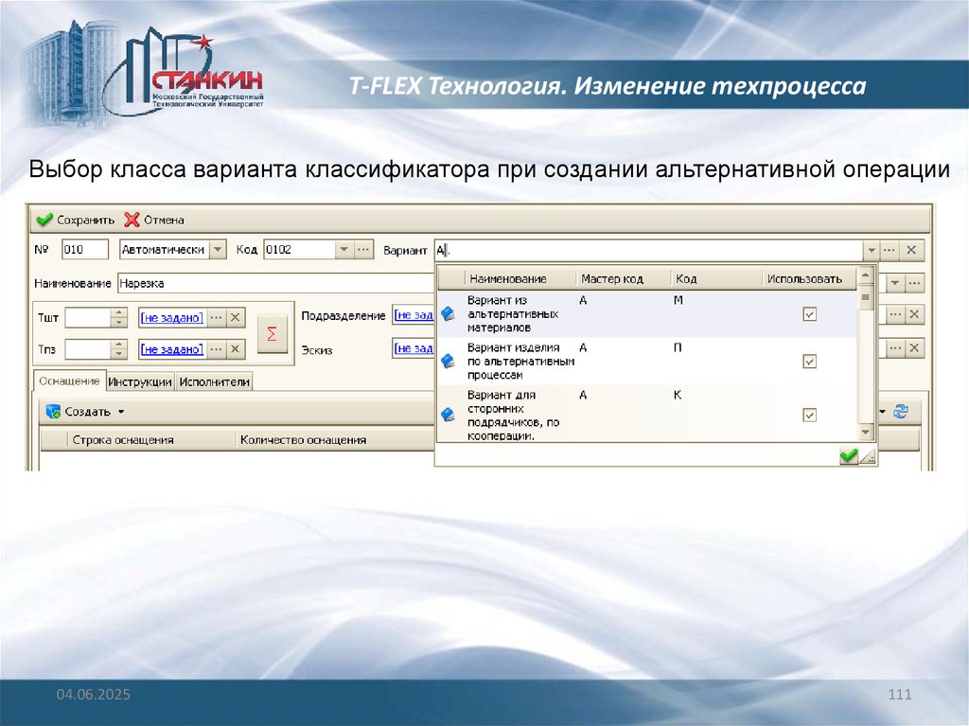Click the Наименование field containing Нарезка
The height and width of the screenshot is (726, 969).
[x=275, y=283]
